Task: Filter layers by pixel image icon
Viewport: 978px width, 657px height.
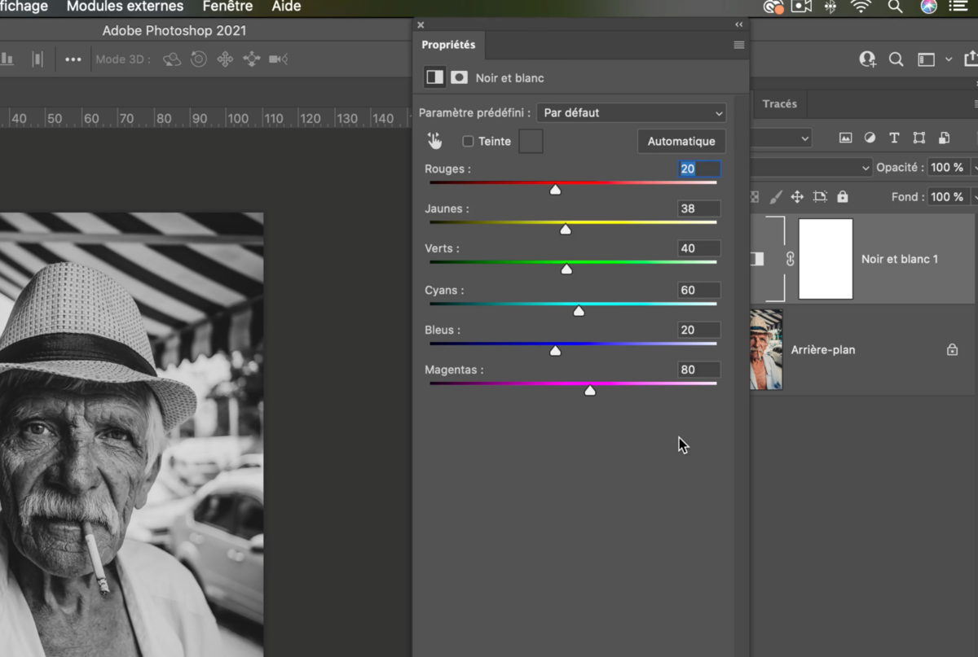Action: (x=845, y=138)
